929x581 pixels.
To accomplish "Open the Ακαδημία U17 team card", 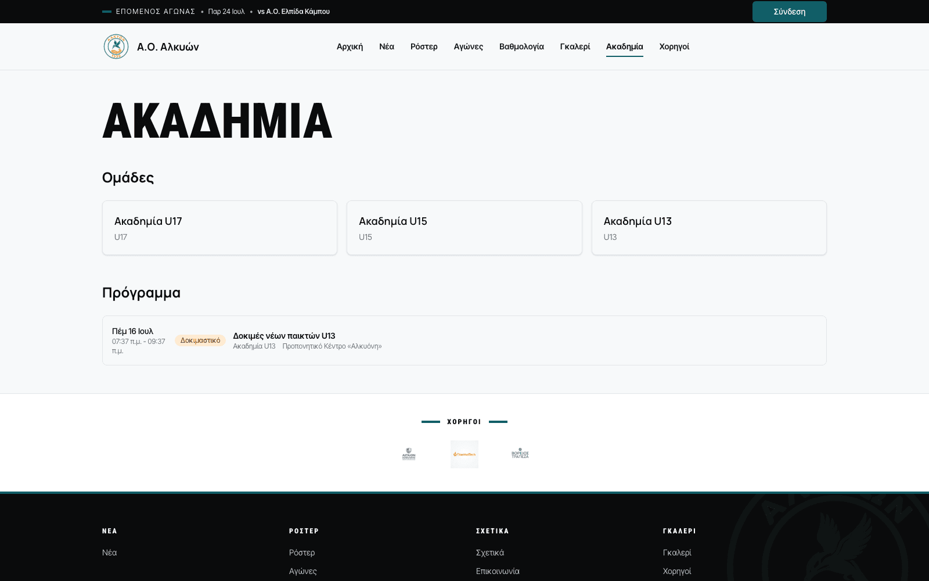I will tap(219, 228).
